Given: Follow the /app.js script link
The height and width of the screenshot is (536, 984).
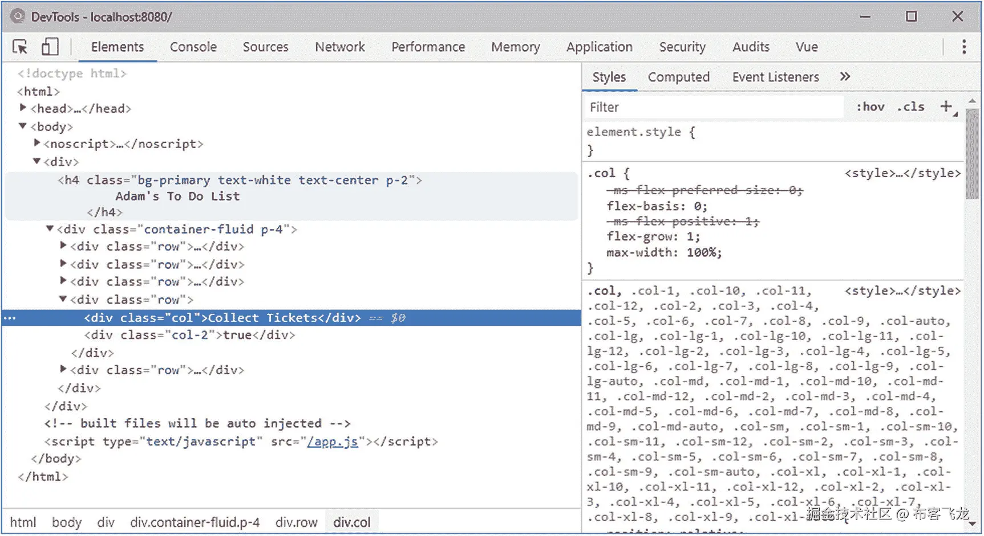Looking at the screenshot, I should click(333, 441).
